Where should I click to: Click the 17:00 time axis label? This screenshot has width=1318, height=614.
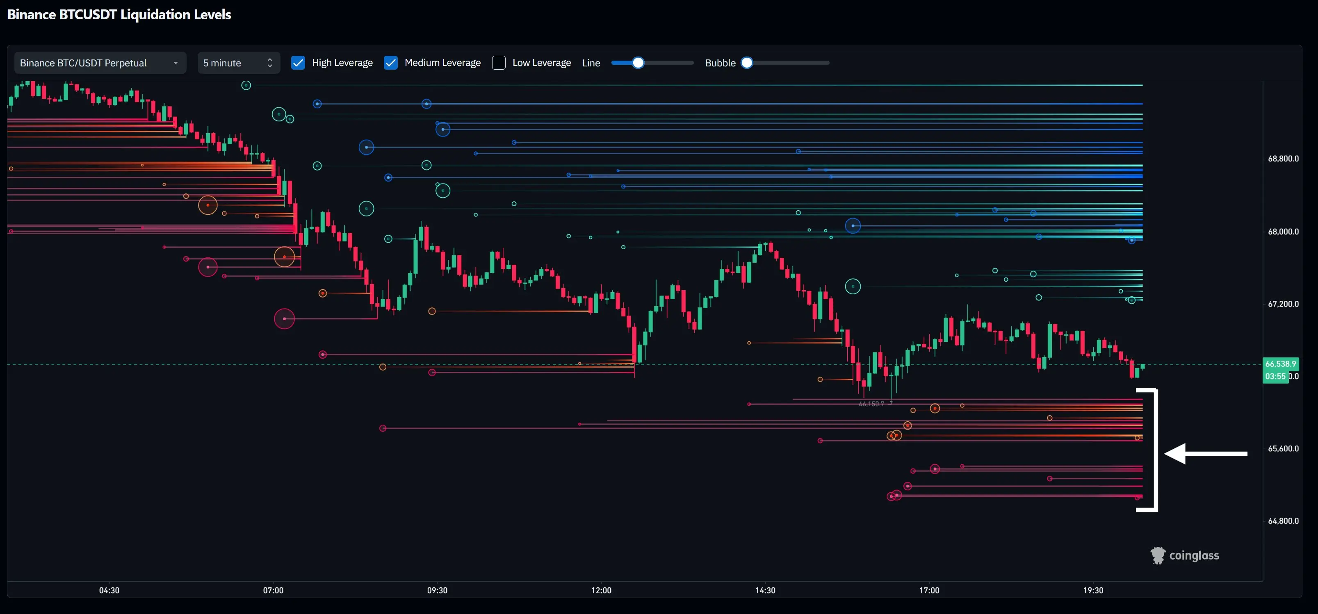[929, 591]
